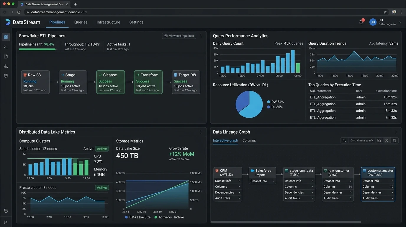Image resolution: width=406 pixels, height=227 pixels.
Task: Select the dashboard grid icon in sidebar
Action: [6, 37]
